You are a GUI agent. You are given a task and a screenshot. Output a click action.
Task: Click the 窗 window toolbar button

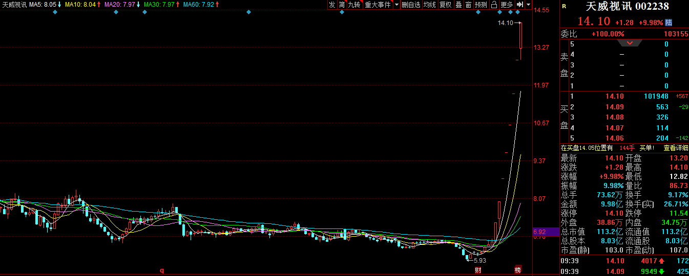pos(468,5)
